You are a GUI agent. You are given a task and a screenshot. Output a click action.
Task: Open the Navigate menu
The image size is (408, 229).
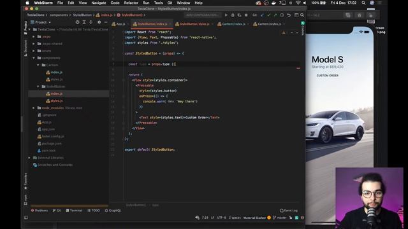99,3
